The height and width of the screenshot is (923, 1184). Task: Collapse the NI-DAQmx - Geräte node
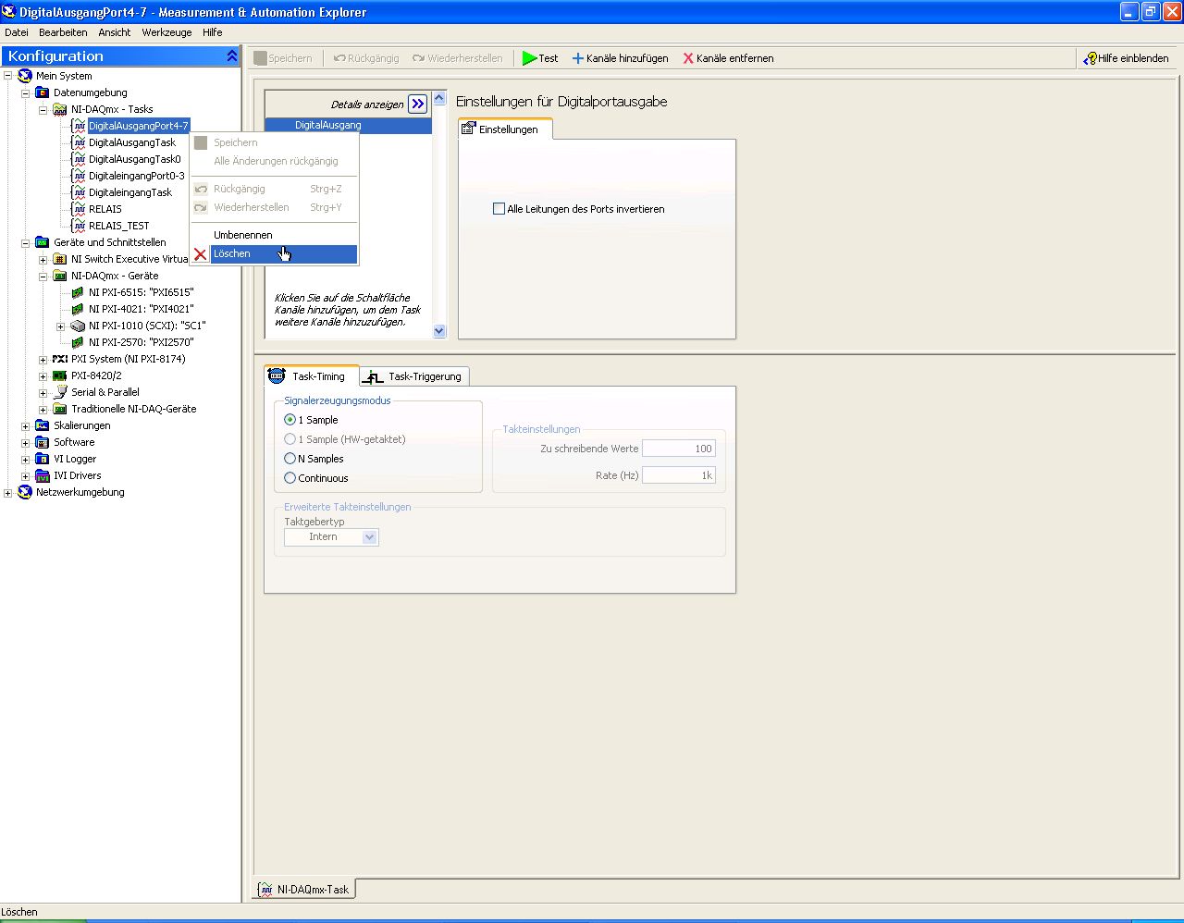pos(43,276)
